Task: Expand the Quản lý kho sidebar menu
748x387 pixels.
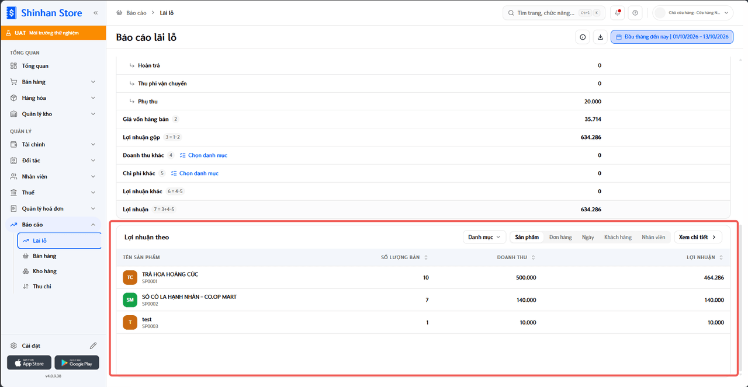Action: (53, 114)
